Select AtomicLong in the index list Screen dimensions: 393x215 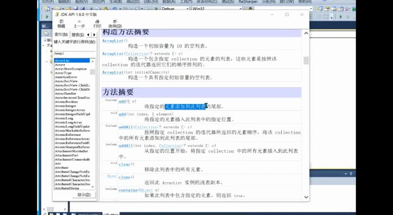tap(64, 118)
